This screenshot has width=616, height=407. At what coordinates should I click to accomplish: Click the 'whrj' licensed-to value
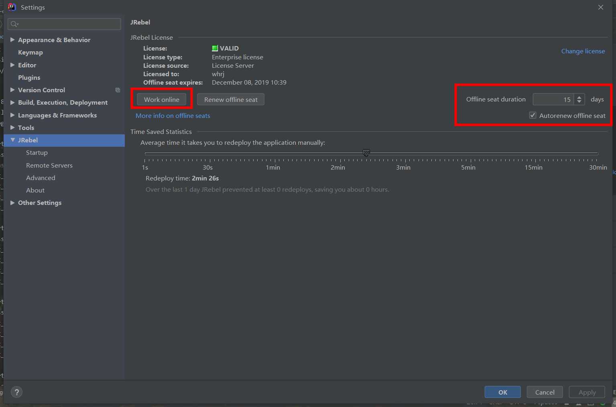pyautogui.click(x=218, y=74)
